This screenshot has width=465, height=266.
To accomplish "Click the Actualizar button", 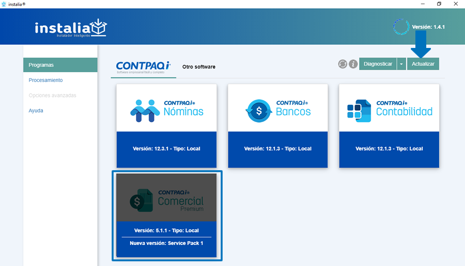I will pyautogui.click(x=423, y=64).
